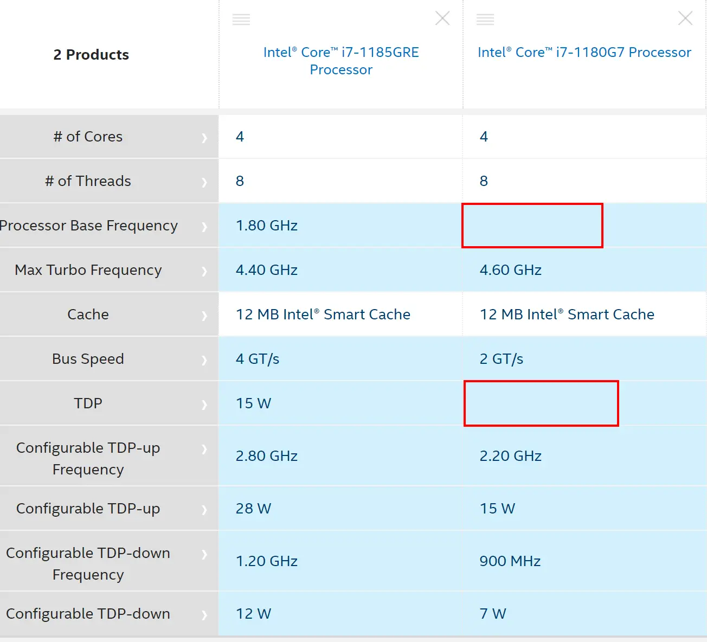Select the Processor Base Frequency label
The image size is (707, 642).
point(89,226)
